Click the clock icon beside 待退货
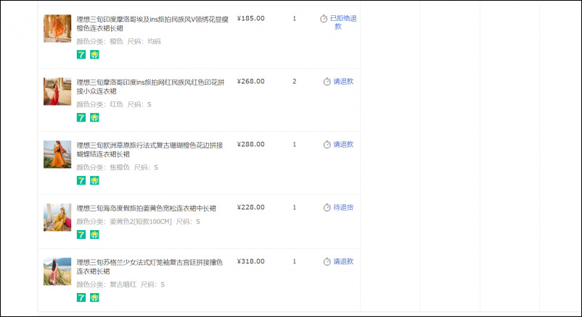The height and width of the screenshot is (317, 582). pyautogui.click(x=327, y=208)
